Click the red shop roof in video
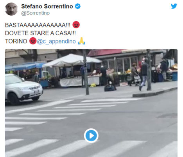 point(105,53)
